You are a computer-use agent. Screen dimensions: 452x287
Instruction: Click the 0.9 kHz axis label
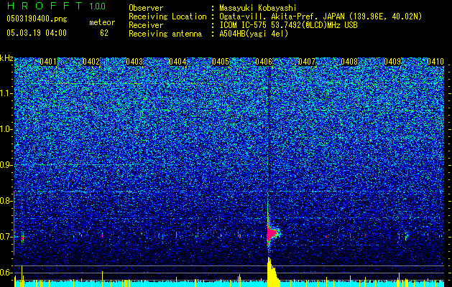[x=6, y=165]
